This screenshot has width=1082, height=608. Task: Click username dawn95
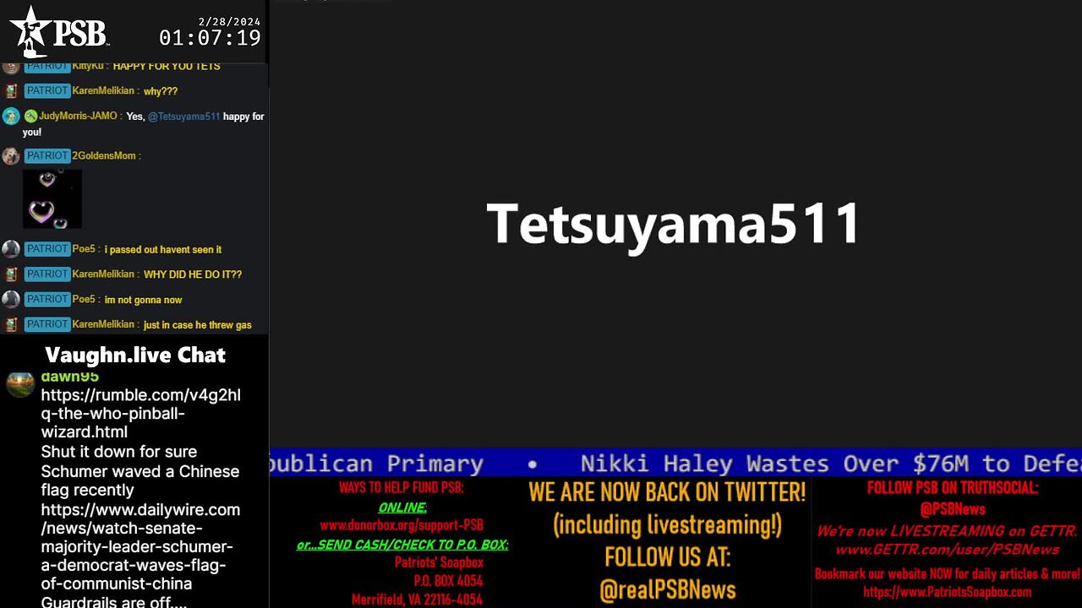point(70,377)
